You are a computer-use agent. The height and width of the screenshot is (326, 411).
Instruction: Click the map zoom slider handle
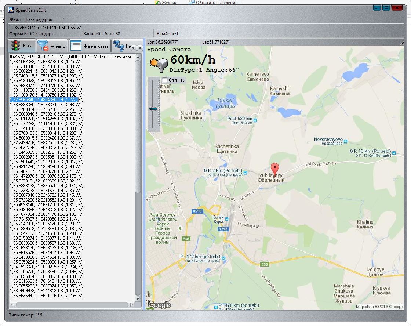(x=153, y=108)
